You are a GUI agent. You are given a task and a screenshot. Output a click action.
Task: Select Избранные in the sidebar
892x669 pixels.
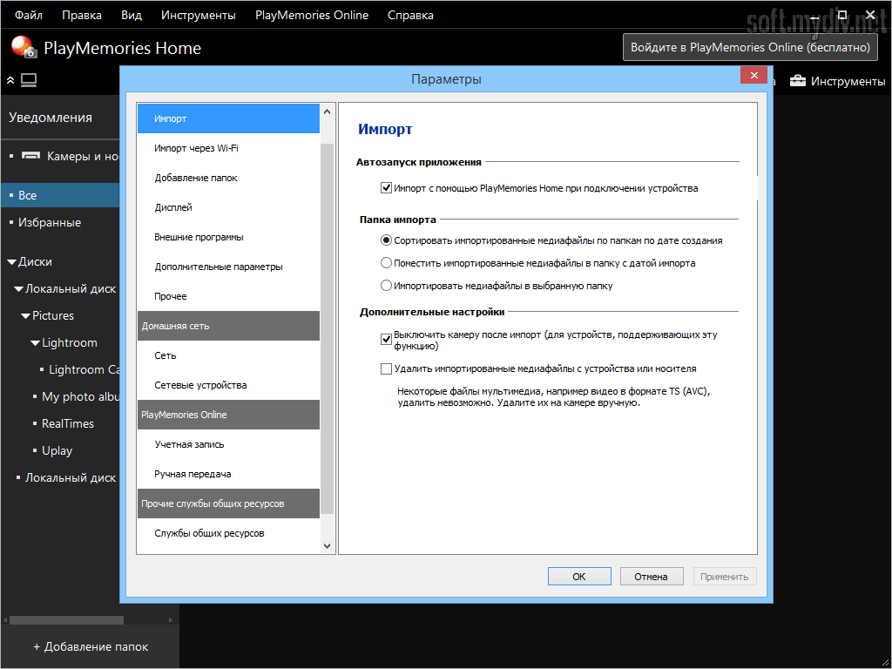[x=50, y=222]
